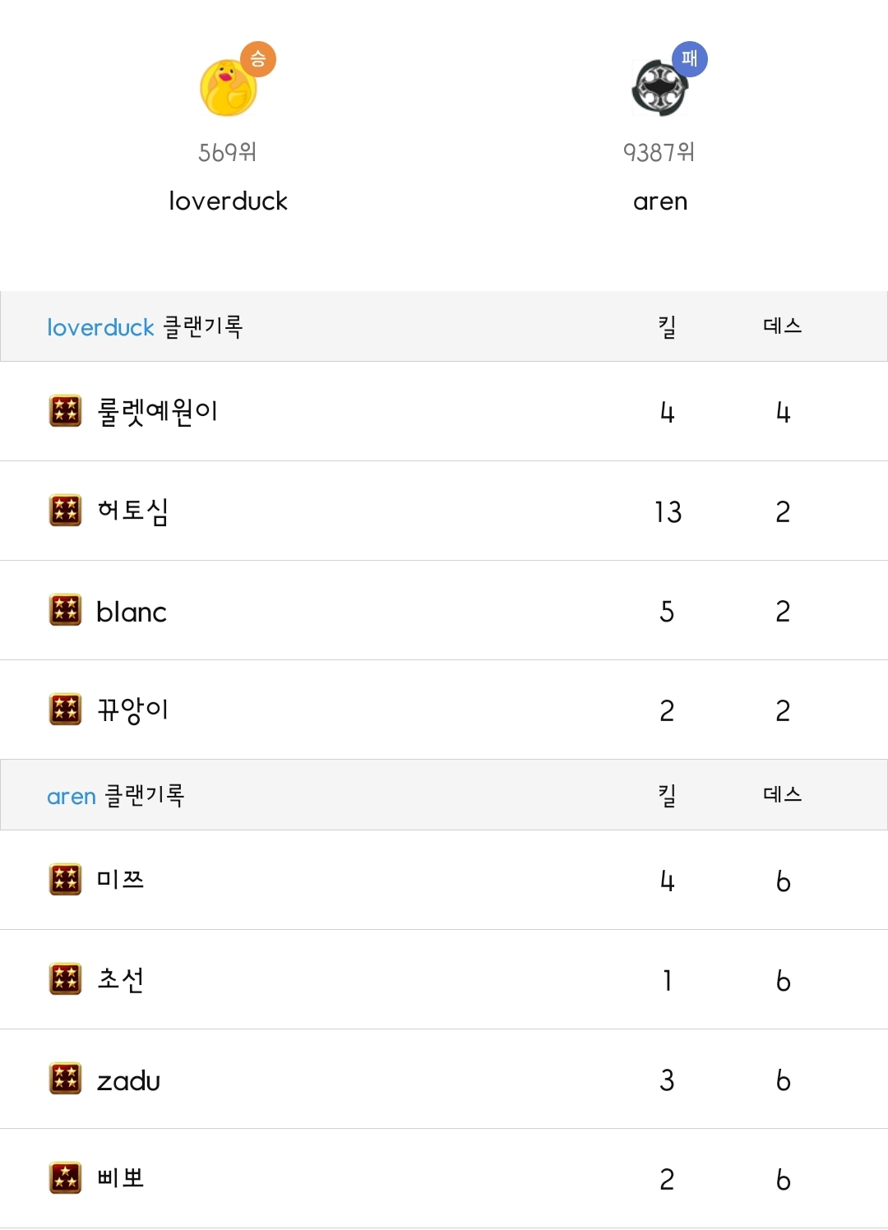Click the blue 패 loss badge

click(x=690, y=59)
